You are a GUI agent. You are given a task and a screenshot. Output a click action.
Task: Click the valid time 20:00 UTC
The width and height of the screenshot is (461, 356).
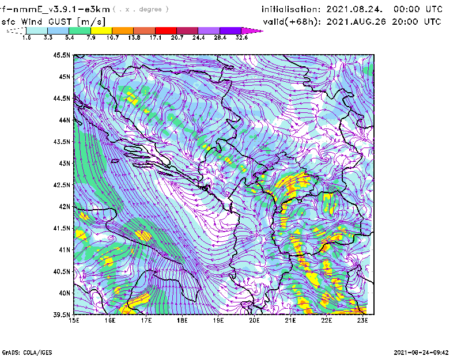pyautogui.click(x=417, y=22)
